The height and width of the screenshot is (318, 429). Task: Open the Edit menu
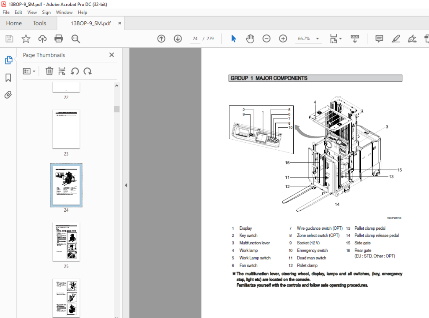pos(18,12)
